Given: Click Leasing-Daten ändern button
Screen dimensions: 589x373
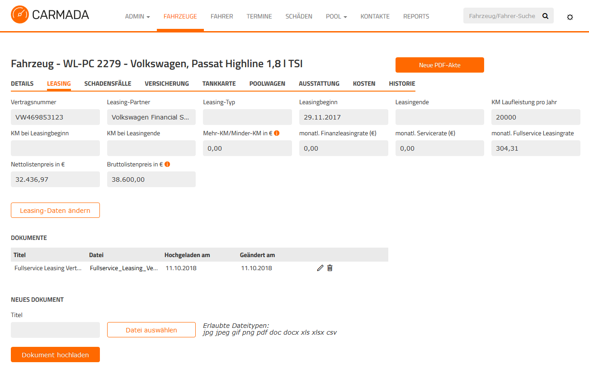Looking at the screenshot, I should point(55,211).
